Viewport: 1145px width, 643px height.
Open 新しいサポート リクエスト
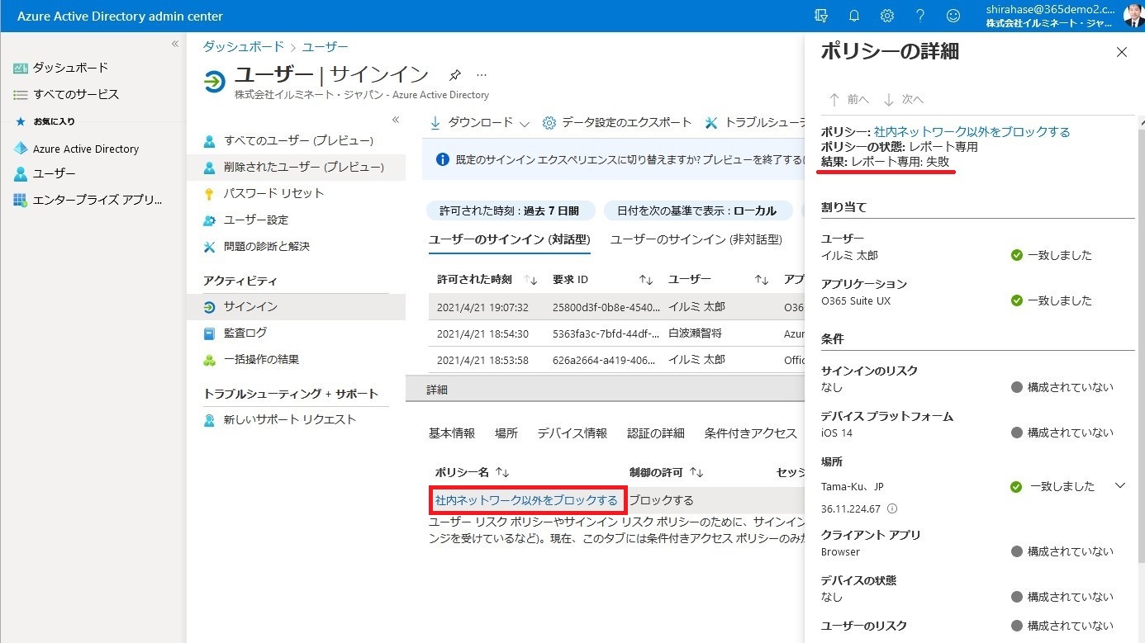(290, 419)
